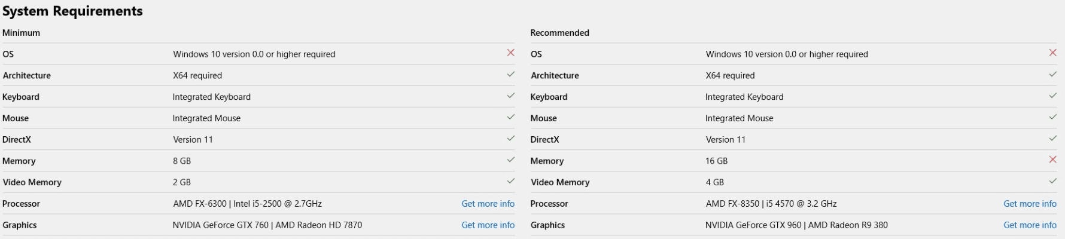Open Get more info for Recommended Processor
The width and height of the screenshot is (1065, 239).
coord(1030,204)
